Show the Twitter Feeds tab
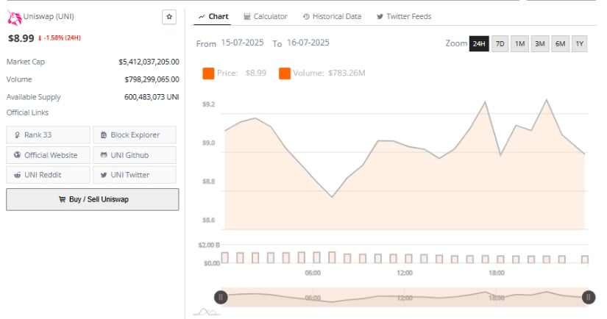 (x=404, y=17)
